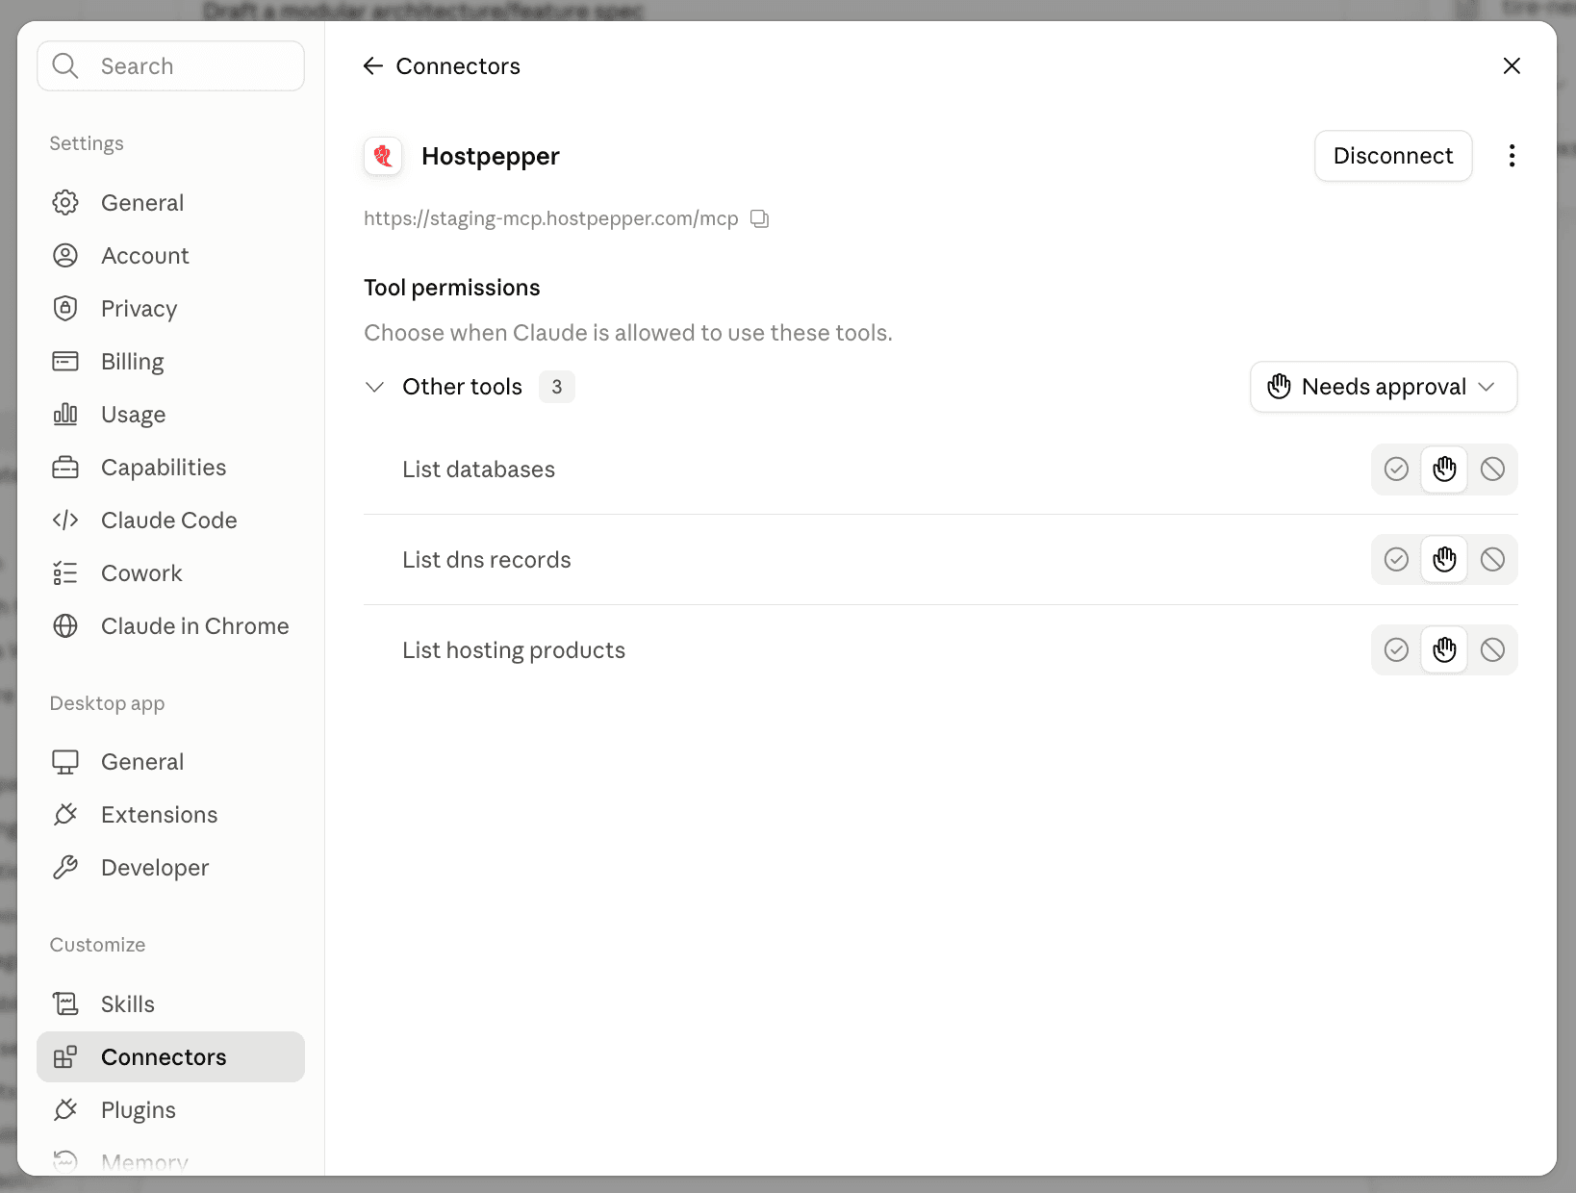Screen dimensions: 1576x1193
Task: Set List dns records to needs approval
Action: click(1444, 559)
